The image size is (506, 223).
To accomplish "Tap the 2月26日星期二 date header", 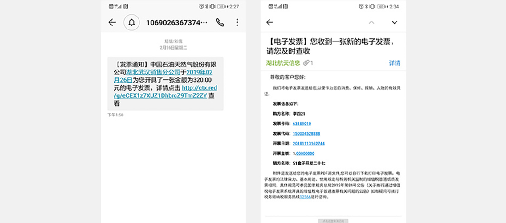I will coord(173,47).
